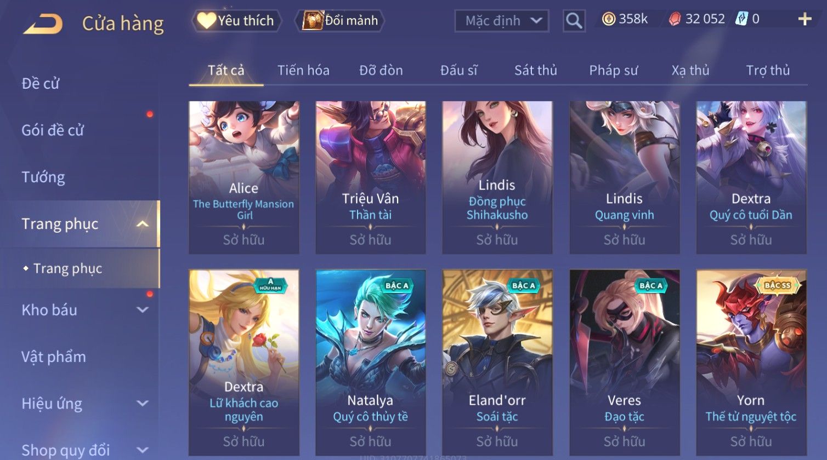Expand the Hiệu ứng sidebar section

pos(143,404)
